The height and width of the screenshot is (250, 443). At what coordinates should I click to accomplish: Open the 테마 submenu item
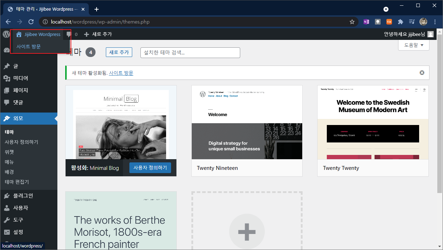9,132
